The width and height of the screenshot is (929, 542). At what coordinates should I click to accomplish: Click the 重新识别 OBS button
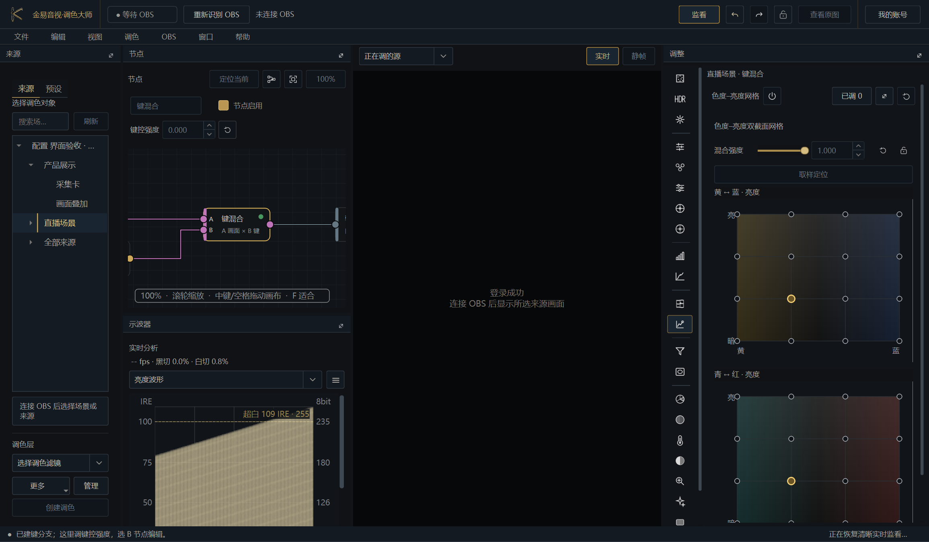pos(216,15)
